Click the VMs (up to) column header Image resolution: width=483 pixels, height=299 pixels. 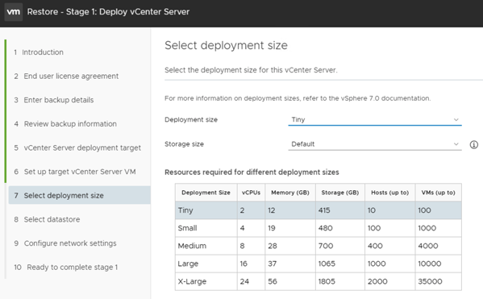pos(439,193)
